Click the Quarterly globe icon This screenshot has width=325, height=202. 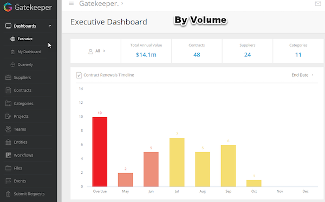point(13,65)
